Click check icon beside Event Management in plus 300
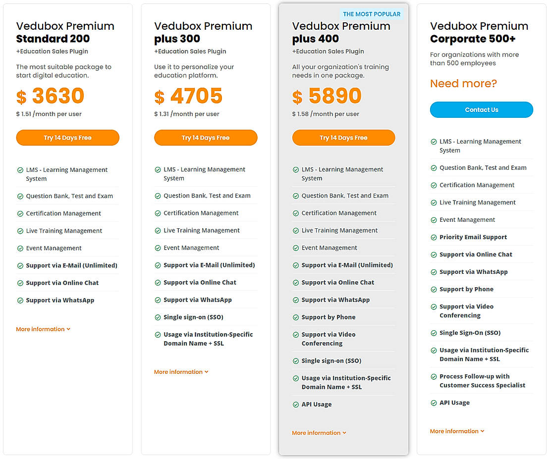549x459 pixels. pyautogui.click(x=158, y=248)
